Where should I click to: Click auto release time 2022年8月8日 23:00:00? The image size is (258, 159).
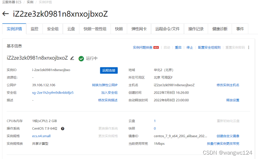click(x=171, y=100)
